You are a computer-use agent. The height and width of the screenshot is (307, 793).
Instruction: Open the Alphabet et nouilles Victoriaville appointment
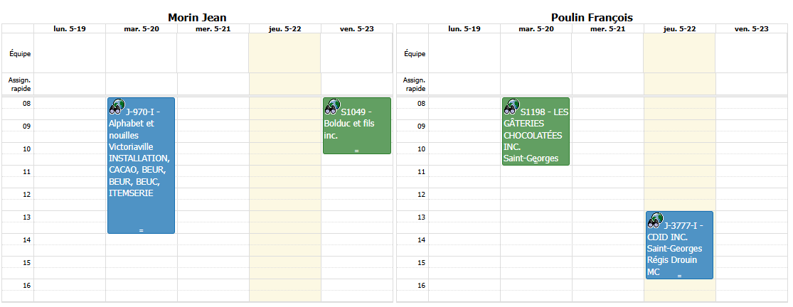(x=141, y=166)
